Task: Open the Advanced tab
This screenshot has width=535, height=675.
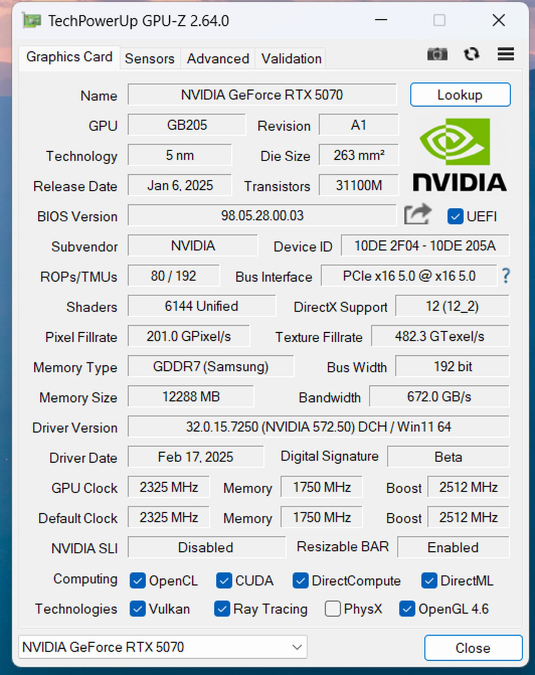Action: click(217, 59)
